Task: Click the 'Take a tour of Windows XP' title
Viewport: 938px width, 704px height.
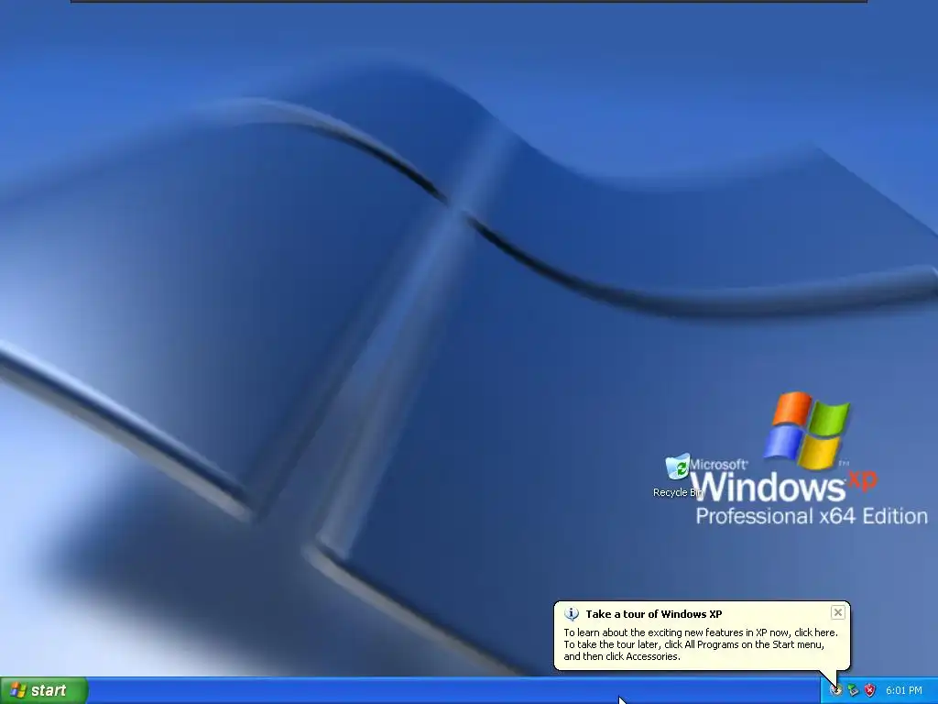Action: 654,613
